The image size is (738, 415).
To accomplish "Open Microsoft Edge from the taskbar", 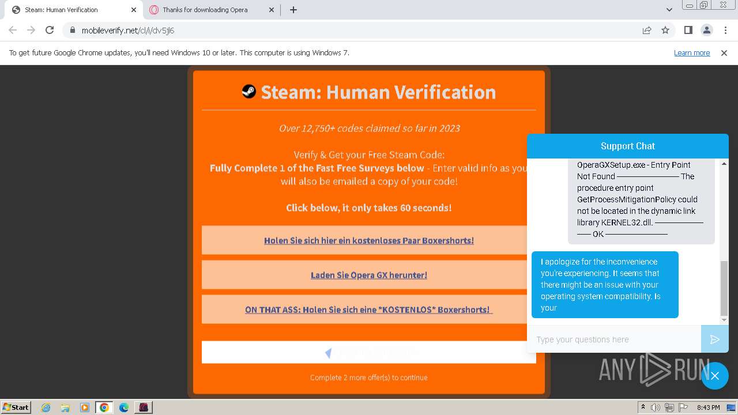I will [124, 407].
